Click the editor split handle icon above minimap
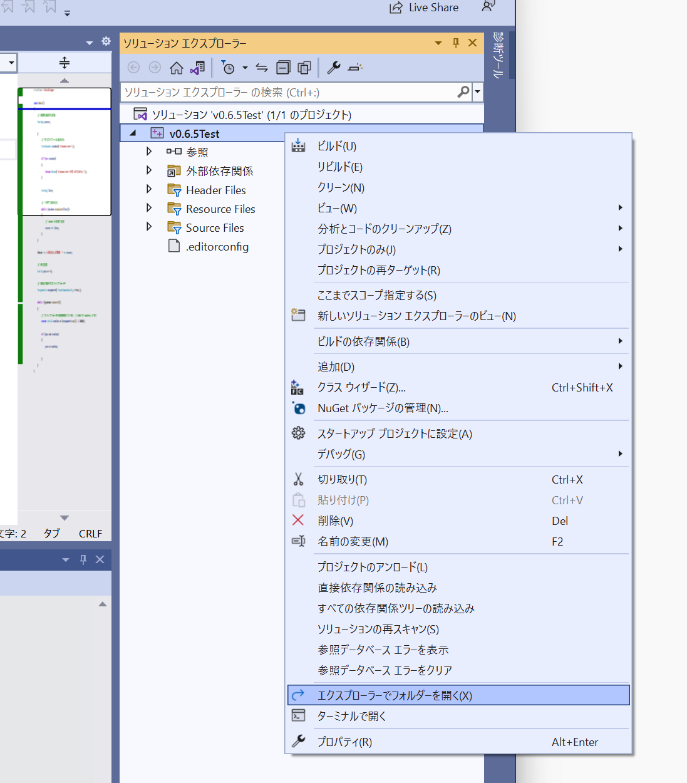This screenshot has height=783, width=687. 65,63
